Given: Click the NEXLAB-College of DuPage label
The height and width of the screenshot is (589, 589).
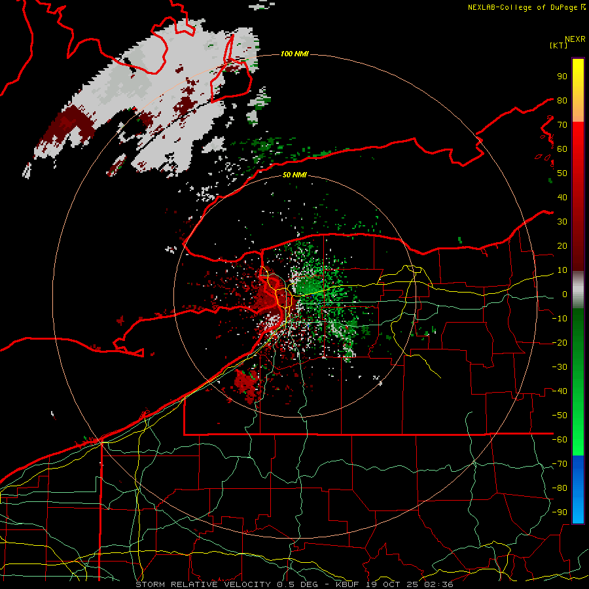Looking at the screenshot, I should tap(524, 7).
